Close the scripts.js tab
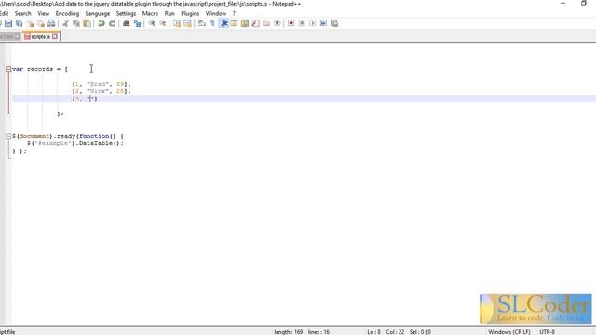596x335 pixels. pyautogui.click(x=55, y=37)
